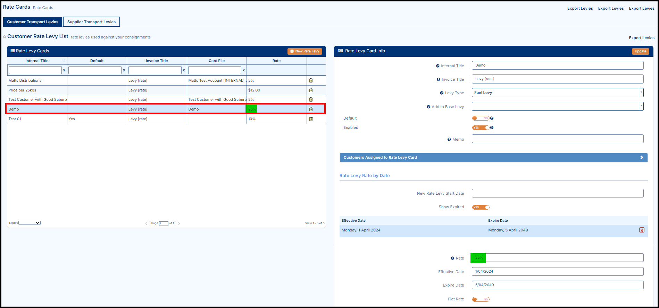Click the New Rate Levy button
This screenshot has width=659, height=308.
305,51
